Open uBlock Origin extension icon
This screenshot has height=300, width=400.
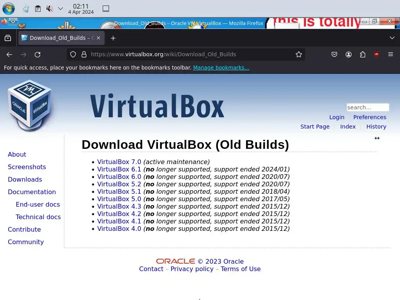[377, 54]
